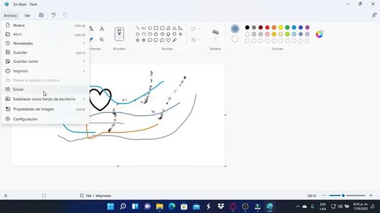
Task: Expand the Imprimir submenu arrow
Action: coord(84,71)
